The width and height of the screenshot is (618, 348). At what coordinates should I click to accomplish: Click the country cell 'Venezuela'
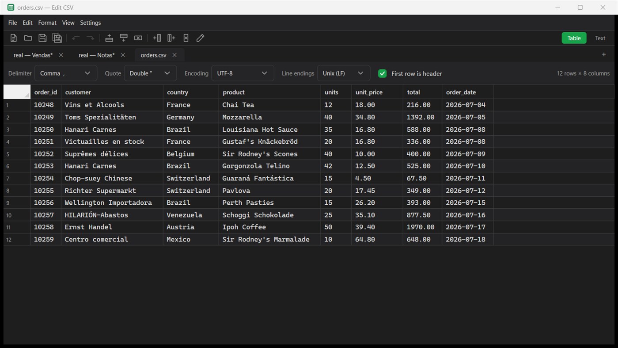[191, 215]
